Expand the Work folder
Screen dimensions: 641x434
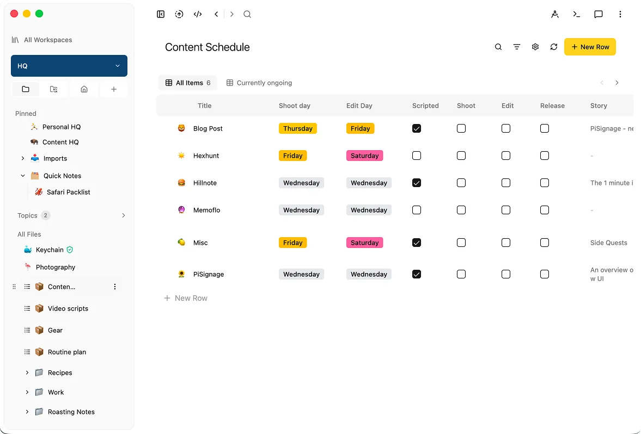click(27, 392)
